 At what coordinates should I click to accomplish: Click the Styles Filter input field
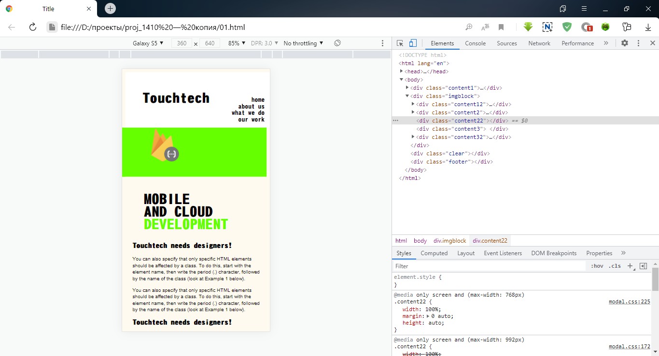tap(489, 266)
